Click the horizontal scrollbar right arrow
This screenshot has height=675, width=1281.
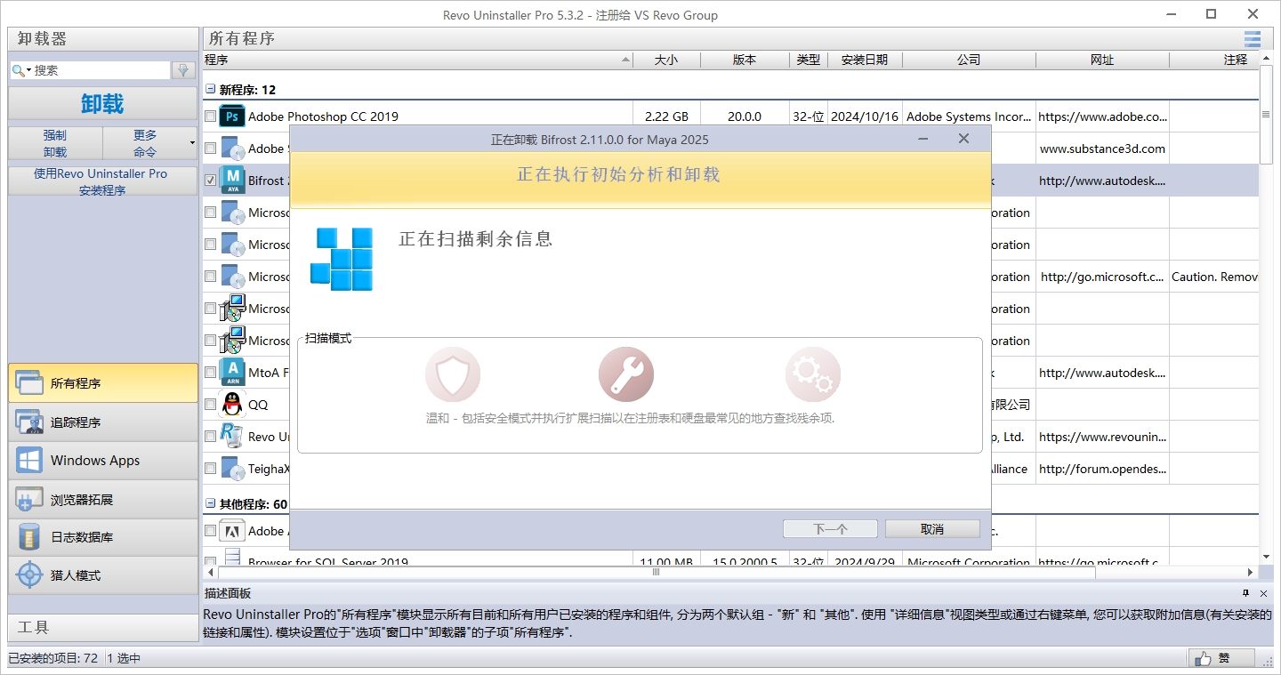(x=1250, y=572)
